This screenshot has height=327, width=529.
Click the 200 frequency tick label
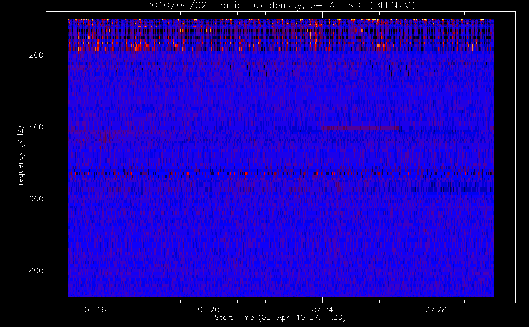(x=36, y=55)
